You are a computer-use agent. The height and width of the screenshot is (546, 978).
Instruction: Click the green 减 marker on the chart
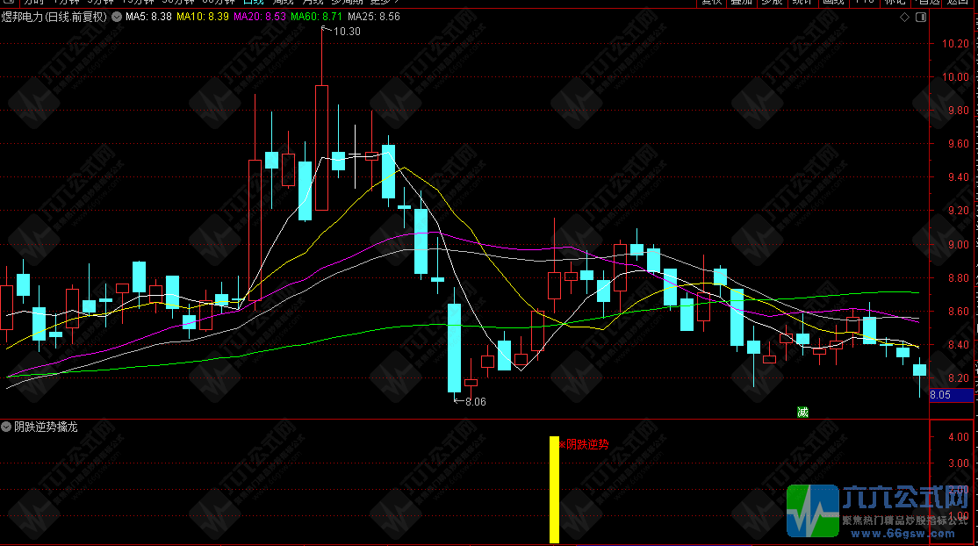pos(802,412)
